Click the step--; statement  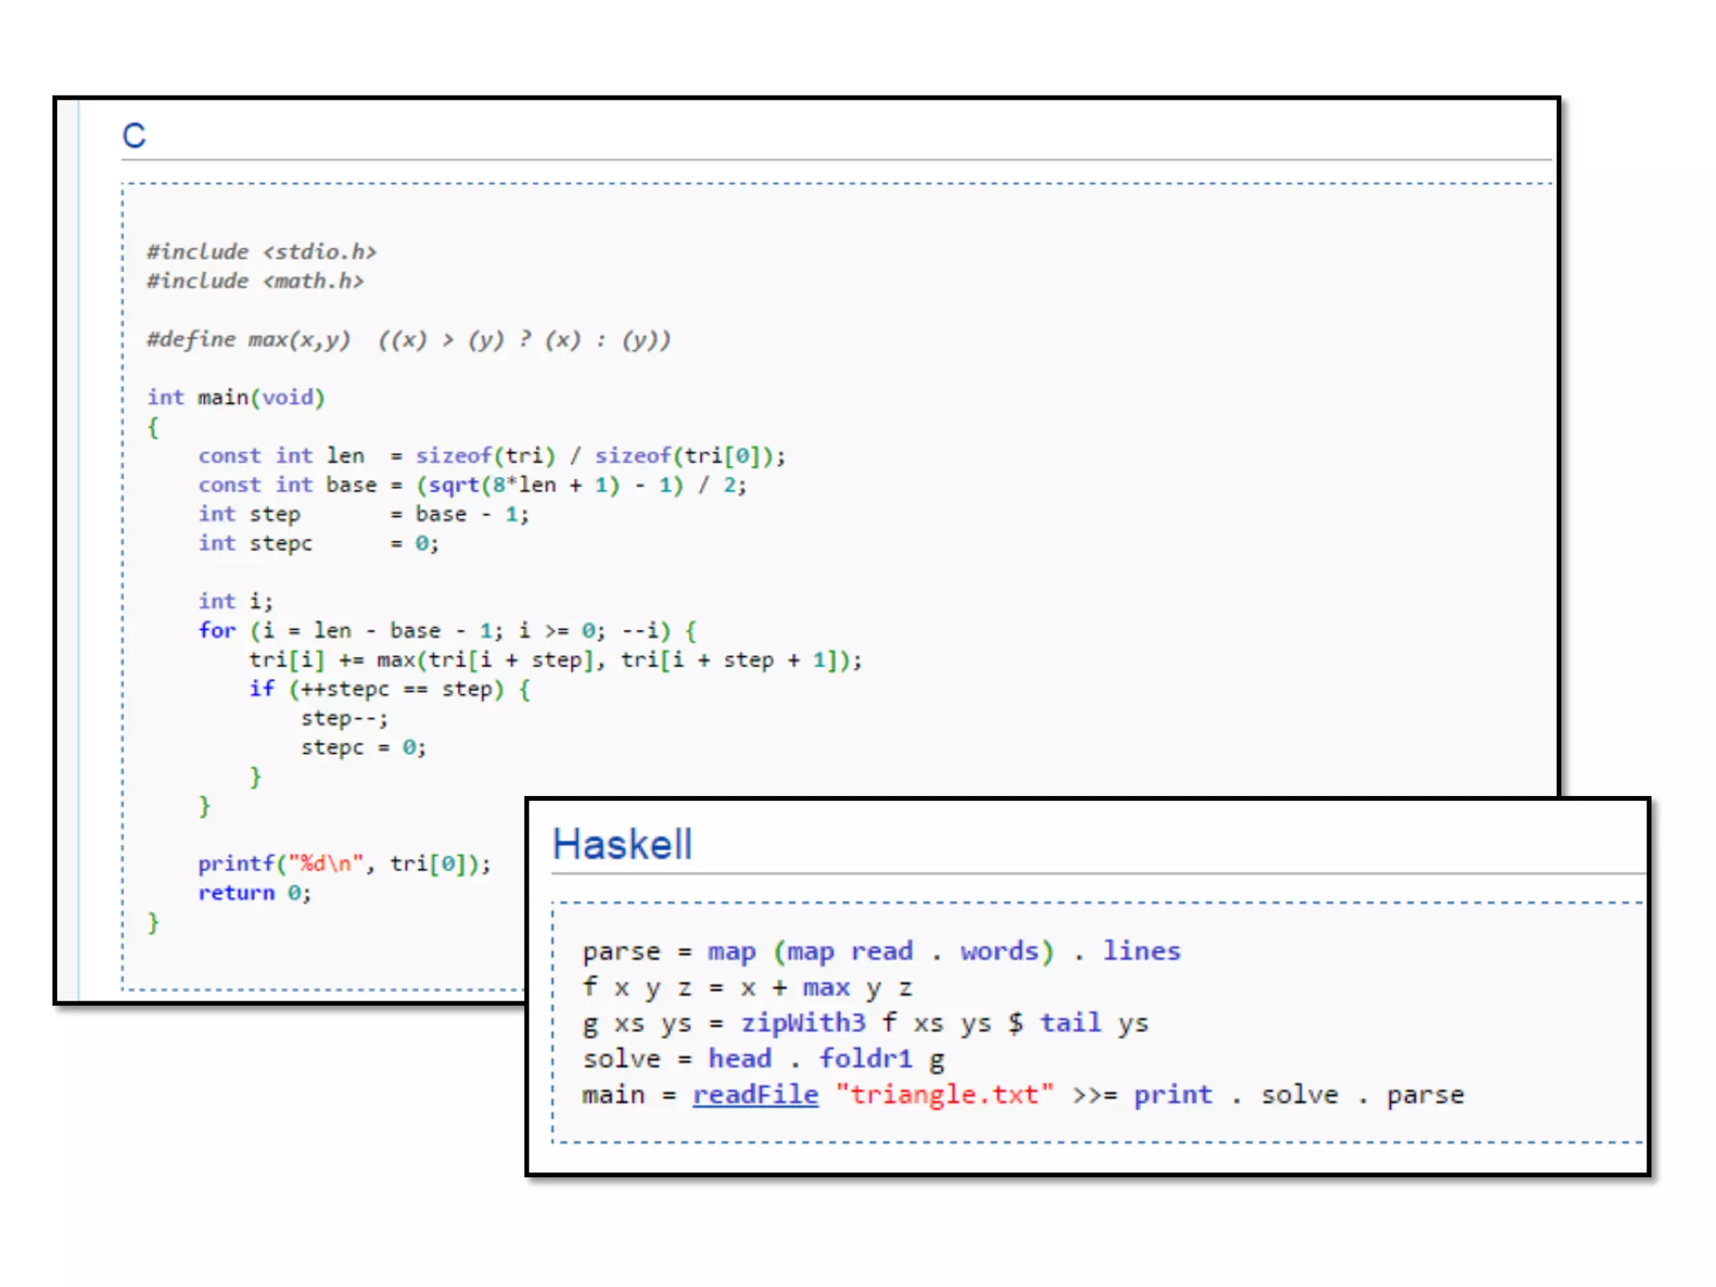pos(344,718)
